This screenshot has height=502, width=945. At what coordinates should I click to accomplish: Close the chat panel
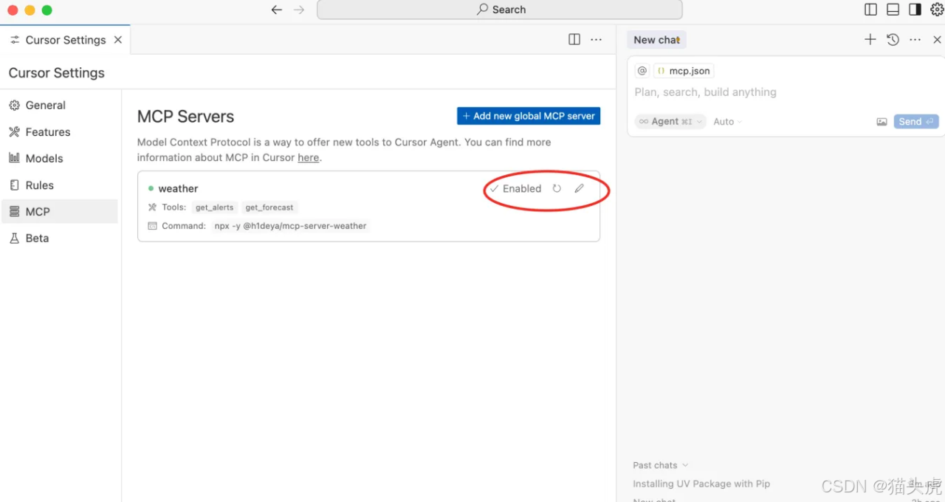[937, 40]
